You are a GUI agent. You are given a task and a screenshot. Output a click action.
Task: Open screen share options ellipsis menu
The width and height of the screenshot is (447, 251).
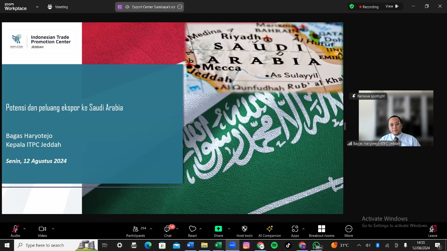[x=180, y=7]
